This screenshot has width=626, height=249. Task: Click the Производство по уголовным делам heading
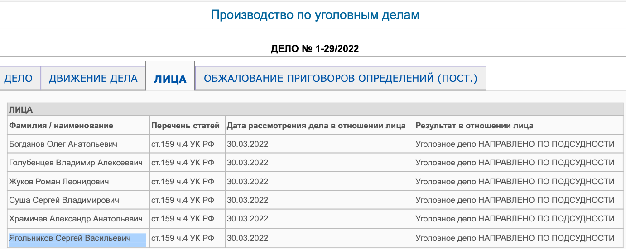[315, 15]
